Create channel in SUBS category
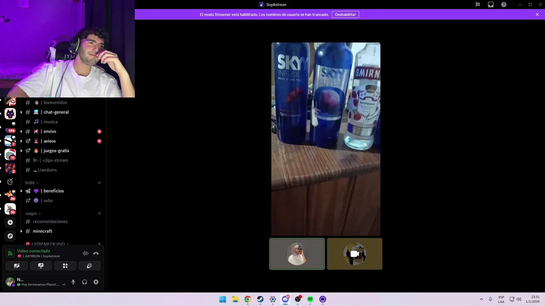545x306 pixels. [99, 183]
